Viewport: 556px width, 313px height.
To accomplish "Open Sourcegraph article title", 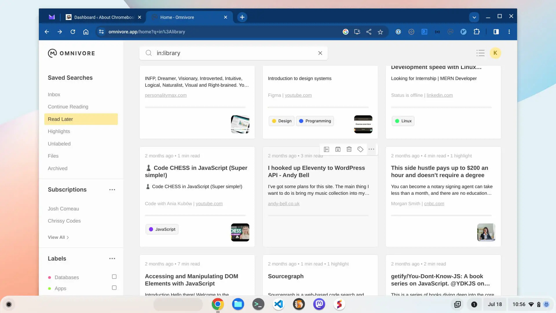I will point(286,276).
